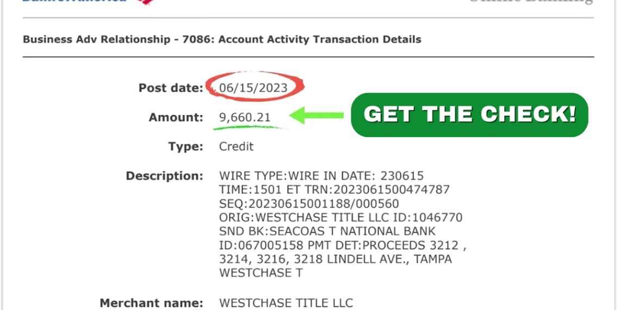Click the SEQ:20230615001188/000560 line
This screenshot has width=620, height=310.
click(x=308, y=204)
